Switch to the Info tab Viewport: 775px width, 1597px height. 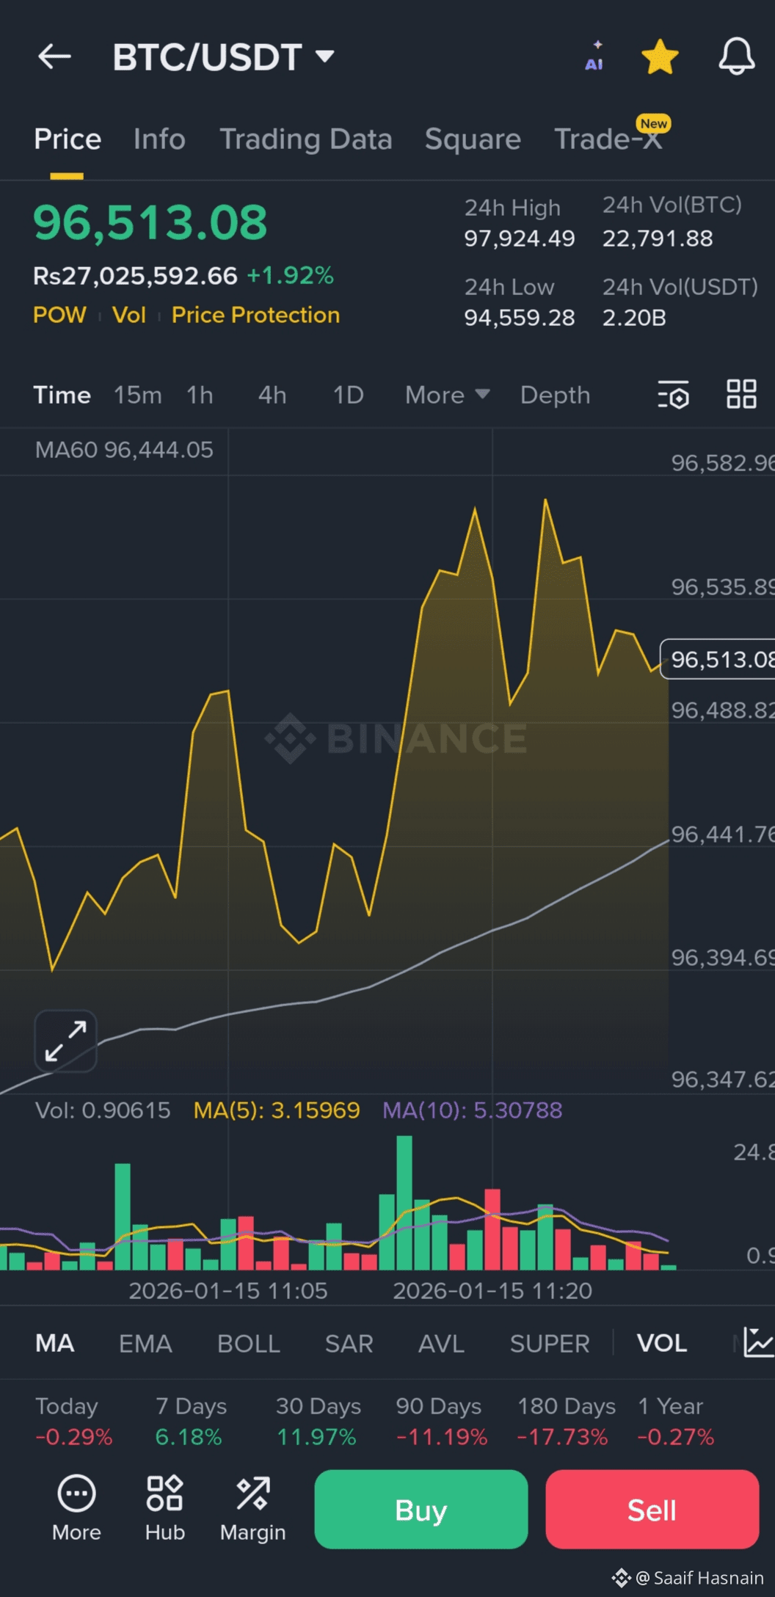159,139
